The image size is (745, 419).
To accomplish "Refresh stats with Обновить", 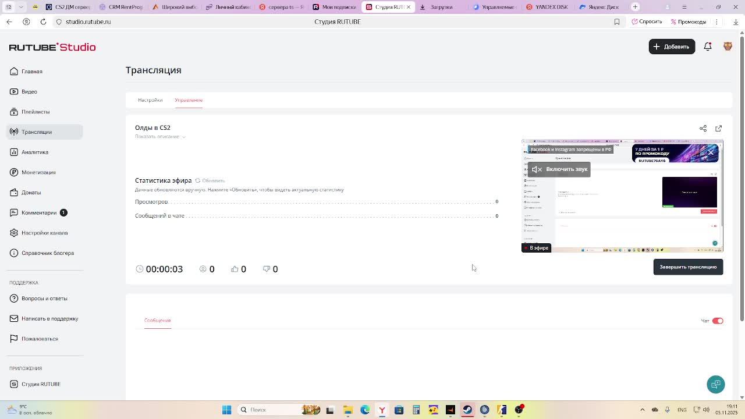I will [210, 180].
